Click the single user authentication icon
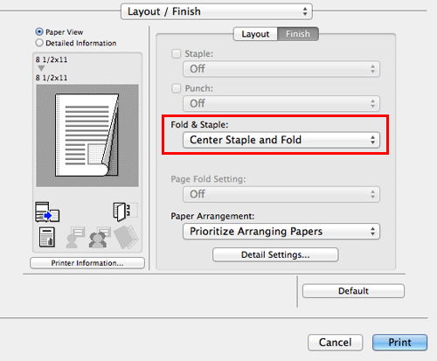Screen dimensions: 437x361 [x=75, y=237]
